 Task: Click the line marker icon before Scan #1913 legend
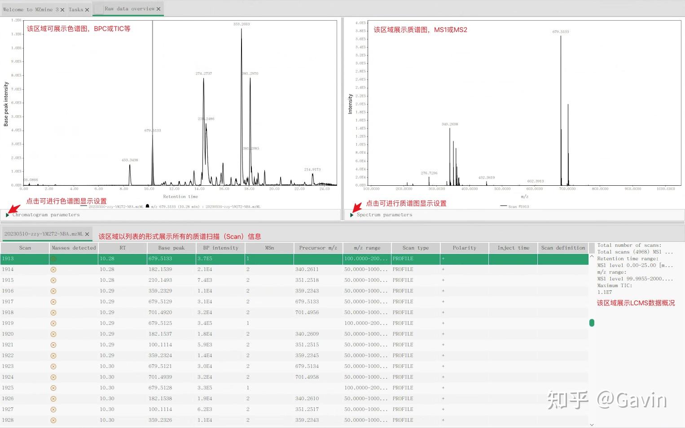pos(504,206)
